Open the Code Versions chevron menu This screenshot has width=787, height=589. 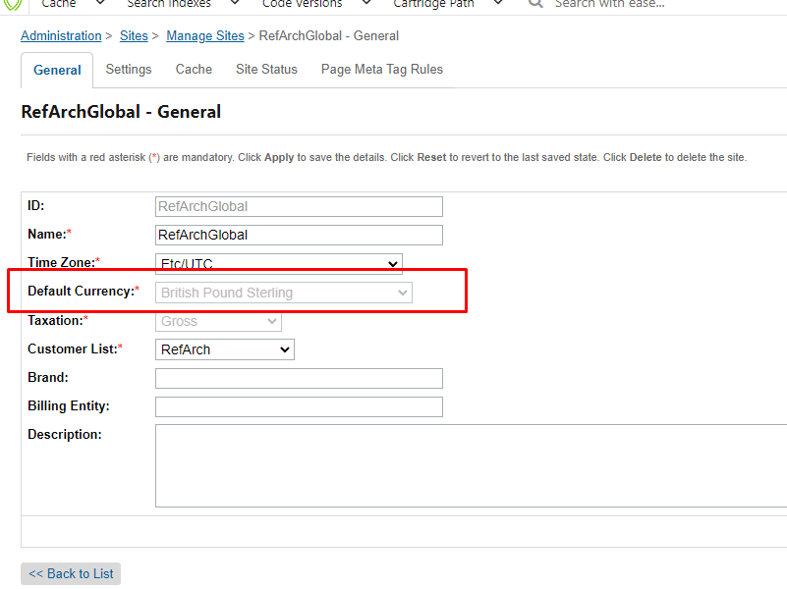coord(365,4)
